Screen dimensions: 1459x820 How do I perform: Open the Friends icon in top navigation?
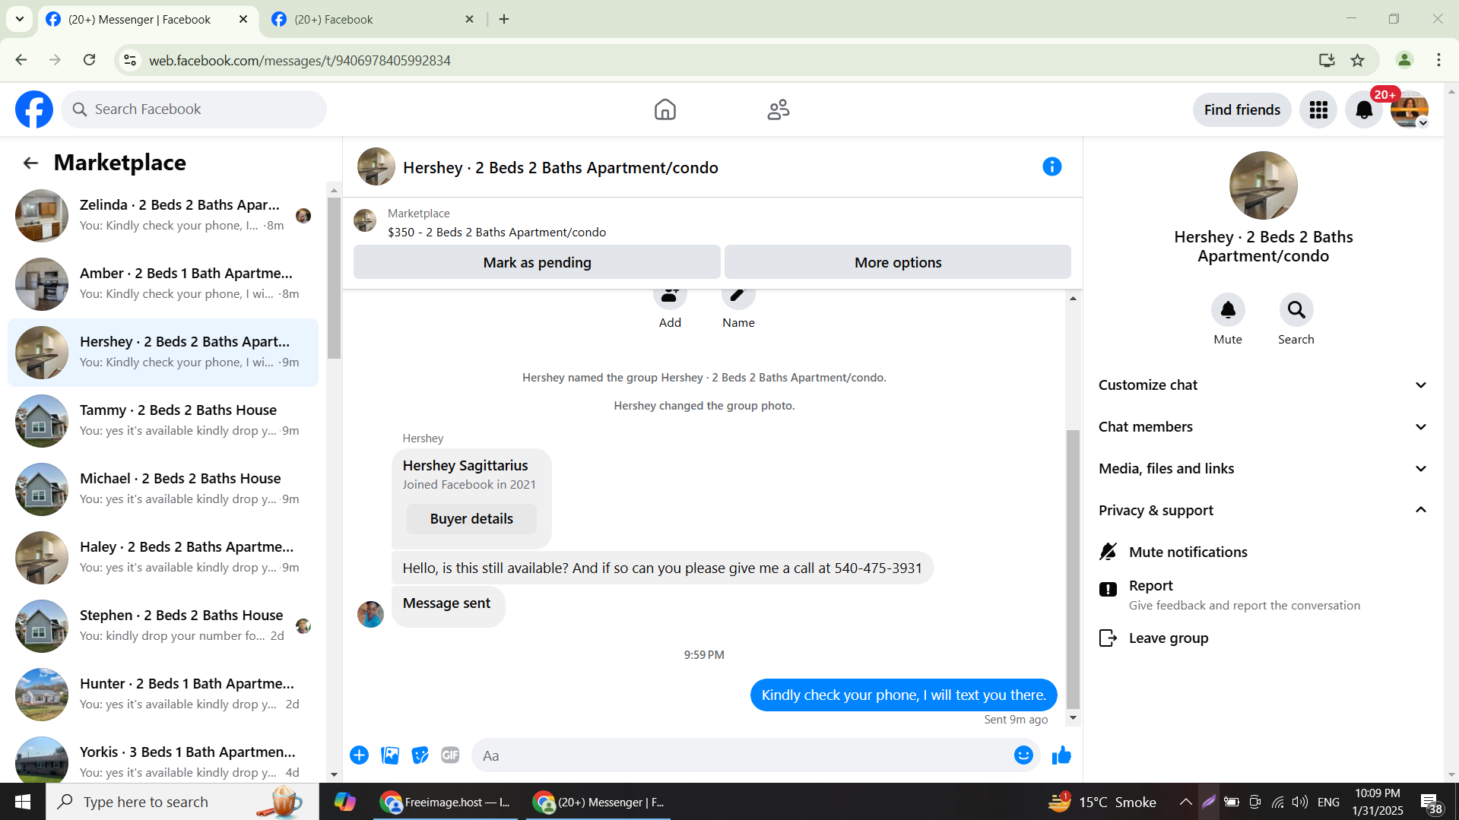tap(779, 109)
